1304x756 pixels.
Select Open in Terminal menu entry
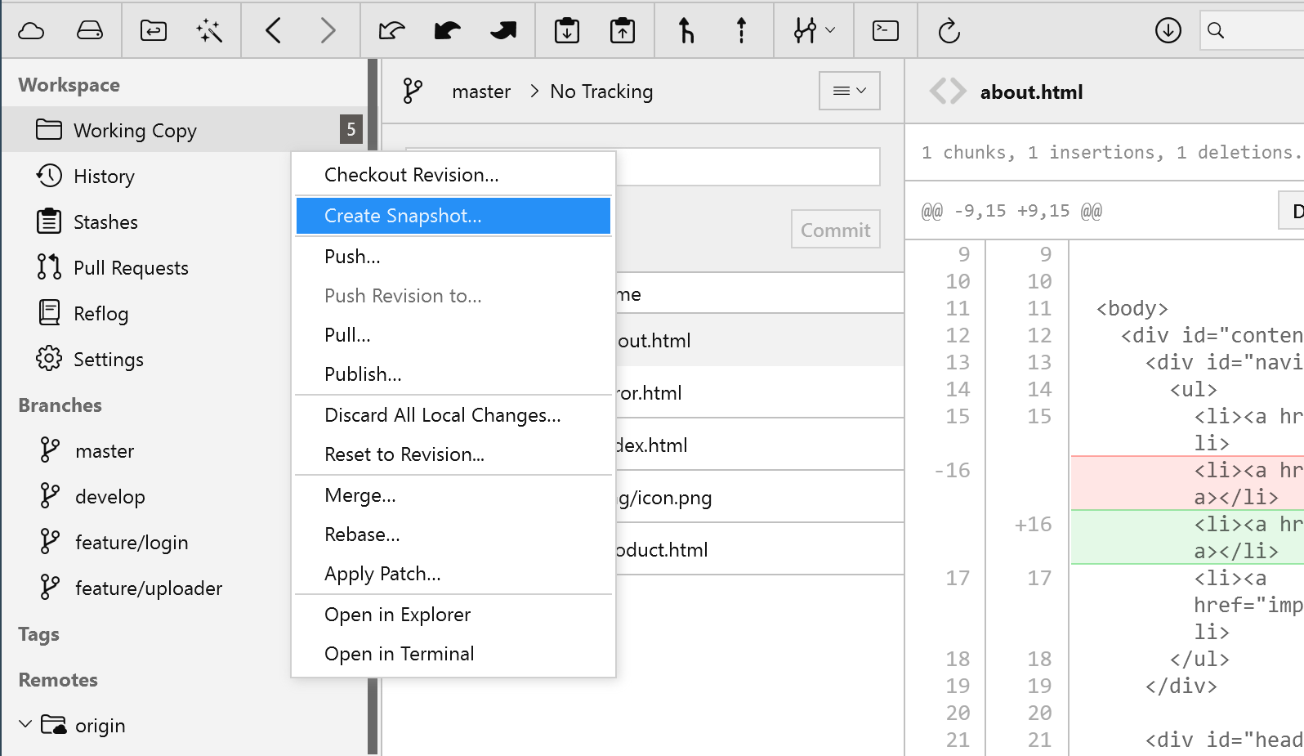pyautogui.click(x=399, y=654)
